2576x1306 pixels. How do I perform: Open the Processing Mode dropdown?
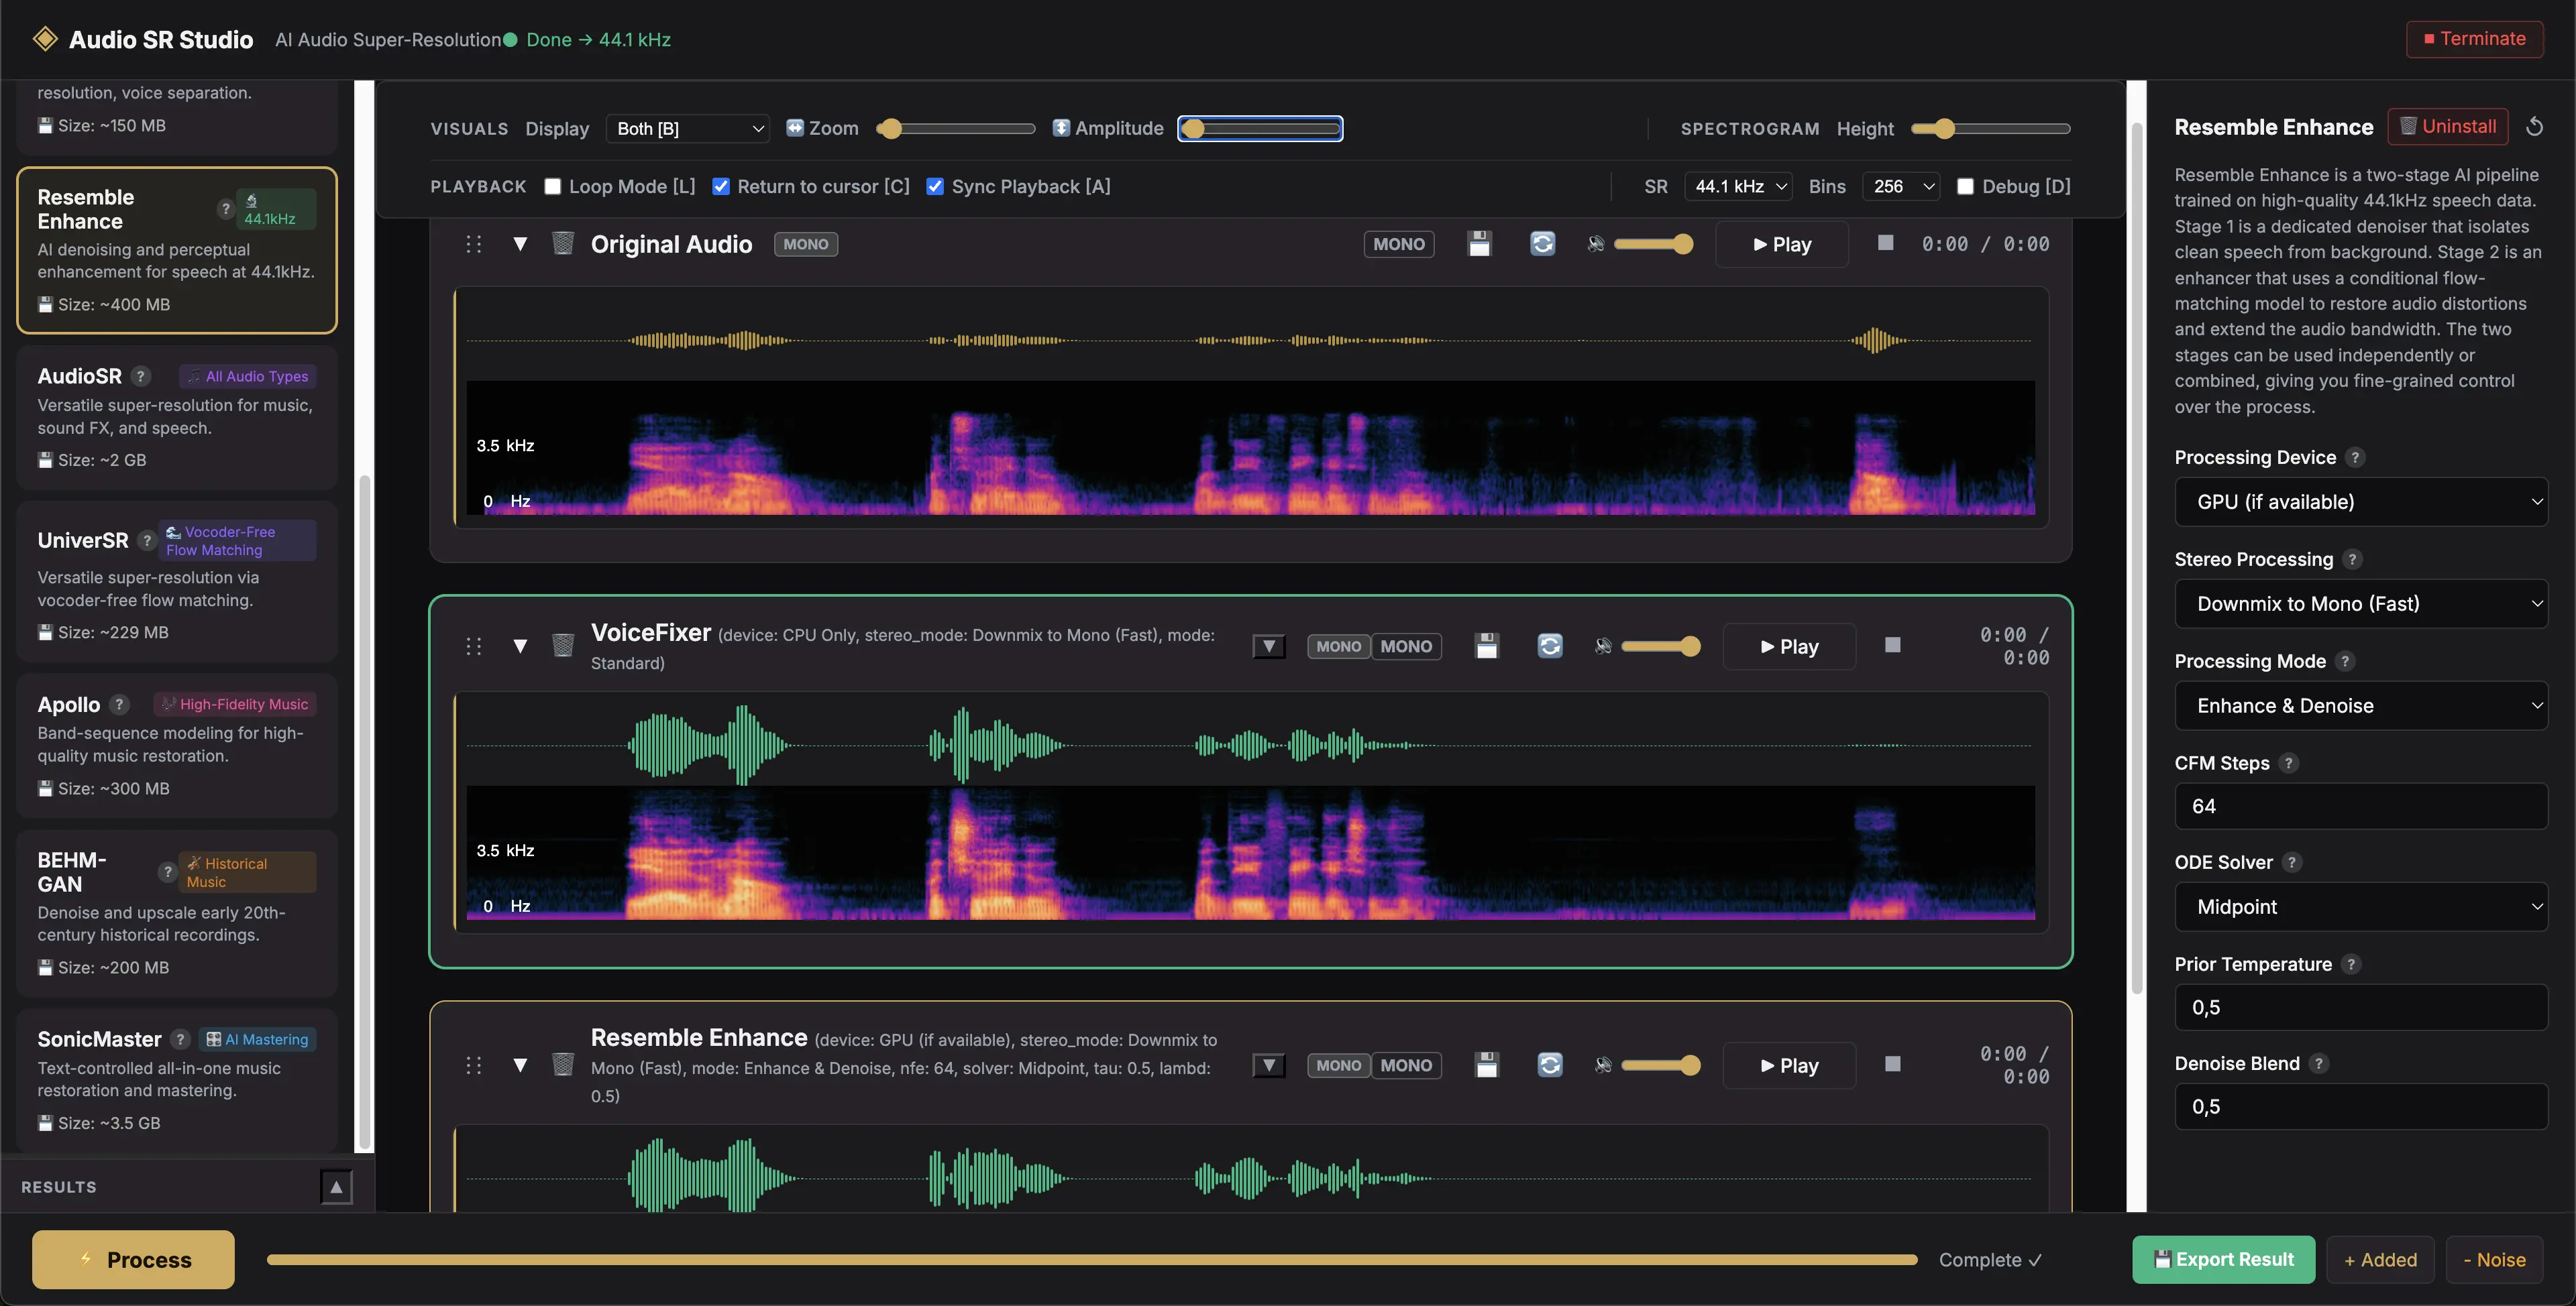coord(2360,705)
